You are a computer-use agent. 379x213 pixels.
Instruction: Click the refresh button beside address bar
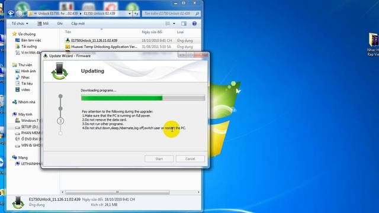136,14
